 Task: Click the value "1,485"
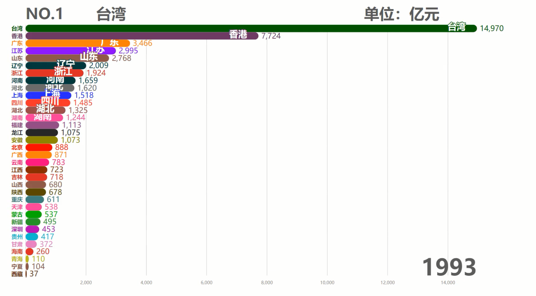pyautogui.click(x=83, y=103)
